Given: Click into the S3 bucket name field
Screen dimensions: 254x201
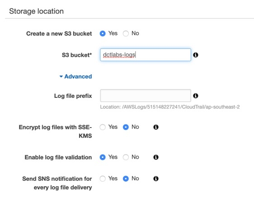Looking at the screenshot, I should coord(146,55).
